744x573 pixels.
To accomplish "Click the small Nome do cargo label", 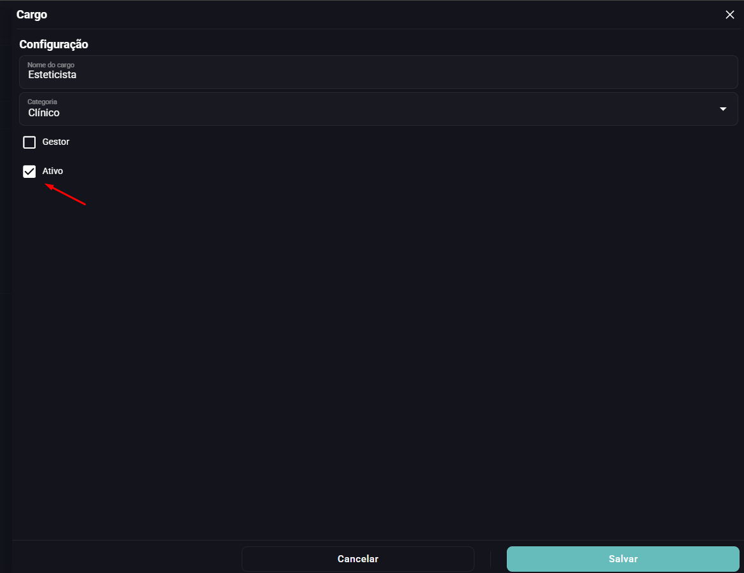I will (51, 65).
